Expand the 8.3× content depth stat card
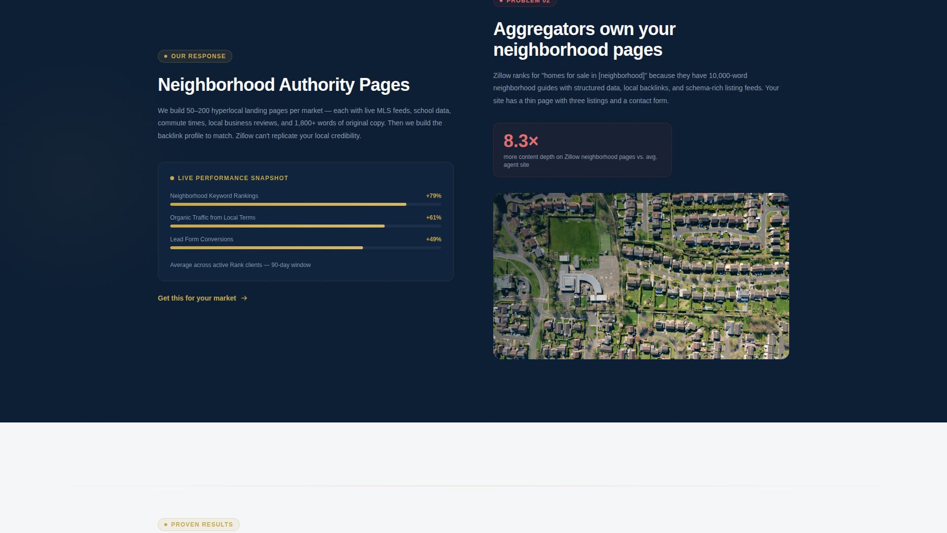 coord(582,150)
